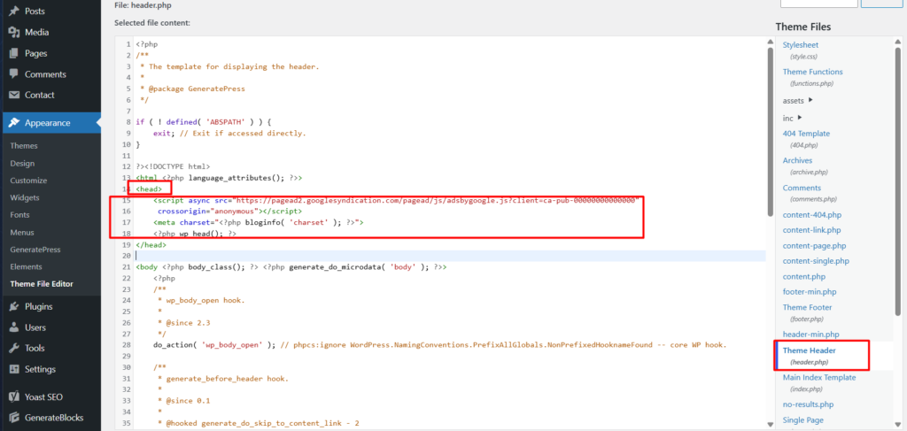The image size is (907, 431).
Task: Open Main Index Template file
Action: [819, 377]
